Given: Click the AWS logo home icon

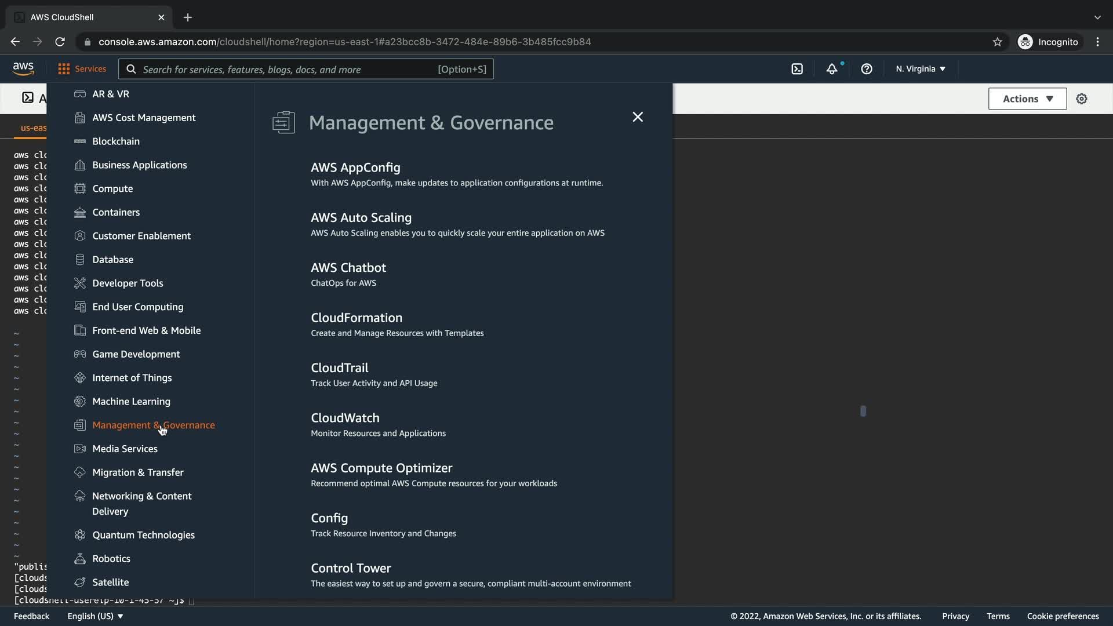Looking at the screenshot, I should pos(23,69).
